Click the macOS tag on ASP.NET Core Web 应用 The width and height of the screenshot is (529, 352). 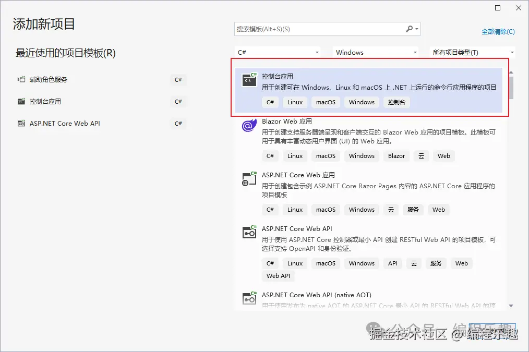coord(326,210)
